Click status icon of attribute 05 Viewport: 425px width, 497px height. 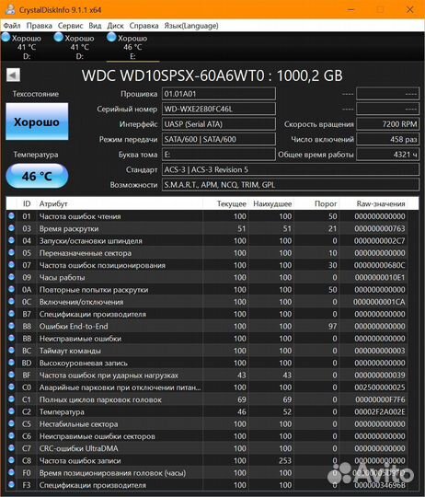11,252
